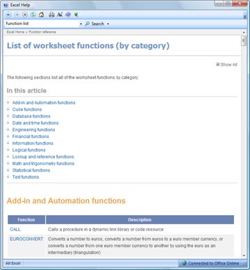Click the description 'Calls a procedure in a dynamic link library'
Image resolution: width=250 pixels, height=270 pixels.
(106, 229)
